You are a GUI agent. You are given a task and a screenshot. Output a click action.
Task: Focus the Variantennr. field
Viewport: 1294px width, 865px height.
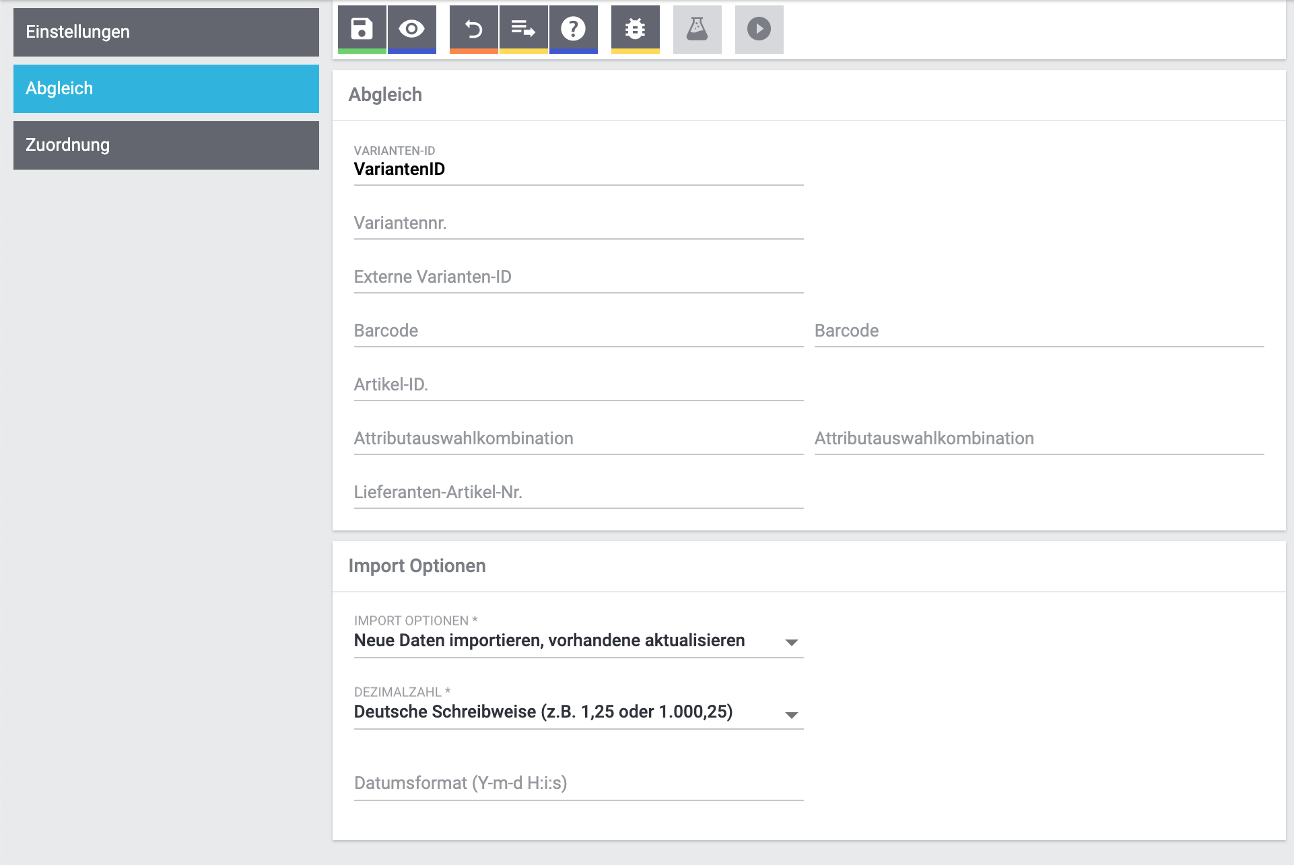[x=578, y=223]
